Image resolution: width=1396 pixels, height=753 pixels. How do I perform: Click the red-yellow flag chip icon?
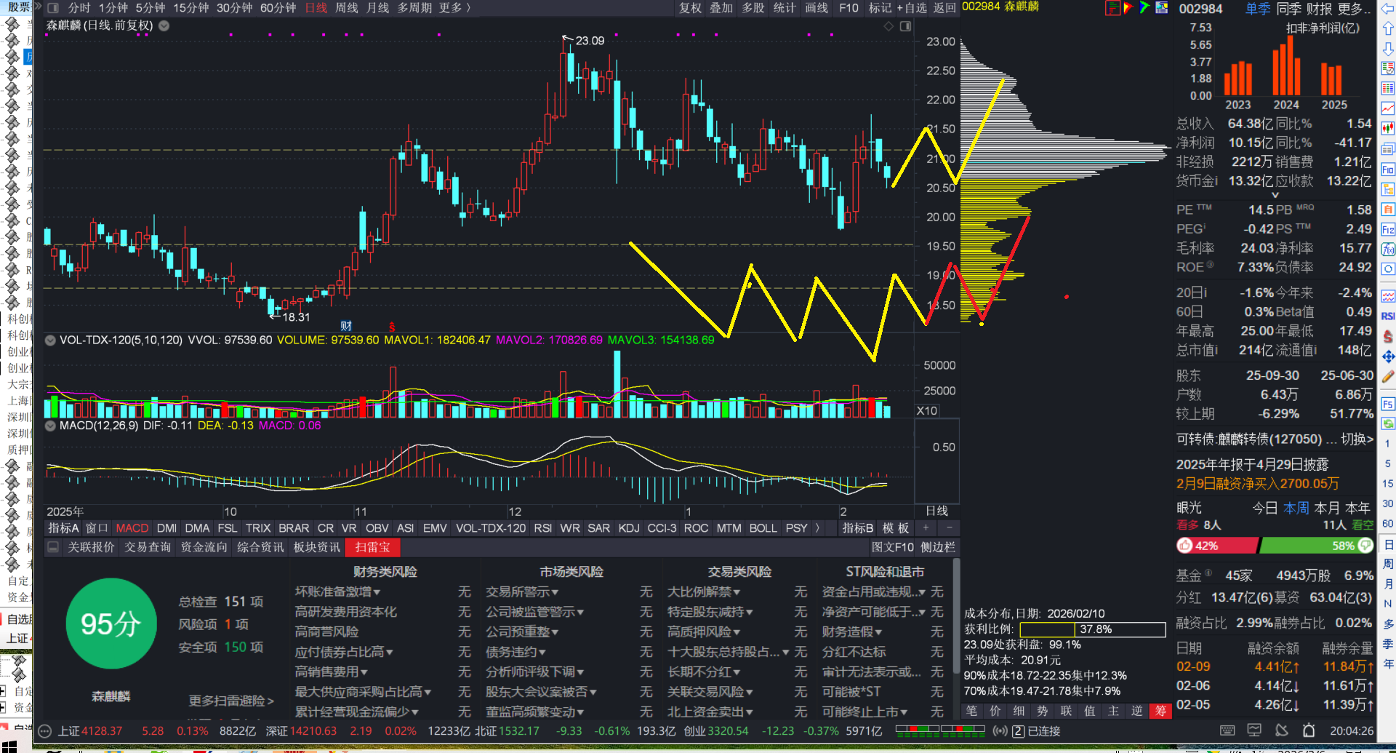coord(1128,8)
